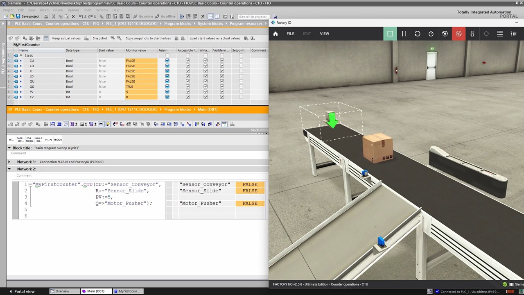524x295 pixels.
Task: Open Factory IO VIEW menu
Action: pyautogui.click(x=324, y=34)
